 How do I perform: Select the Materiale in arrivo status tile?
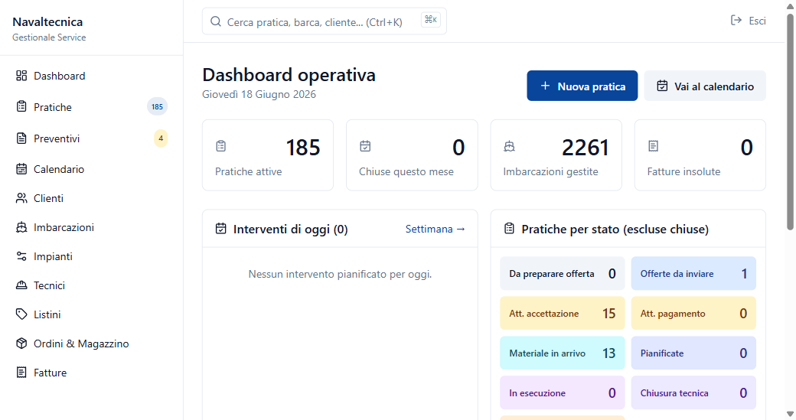(563, 353)
